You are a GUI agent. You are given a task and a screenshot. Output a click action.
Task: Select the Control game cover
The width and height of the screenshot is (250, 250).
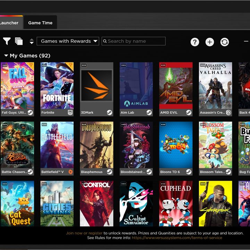point(97,203)
